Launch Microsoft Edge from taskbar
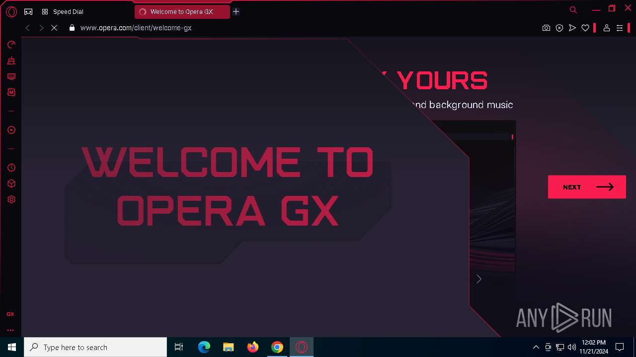Viewport: 636px width, 357px height. pos(204,347)
